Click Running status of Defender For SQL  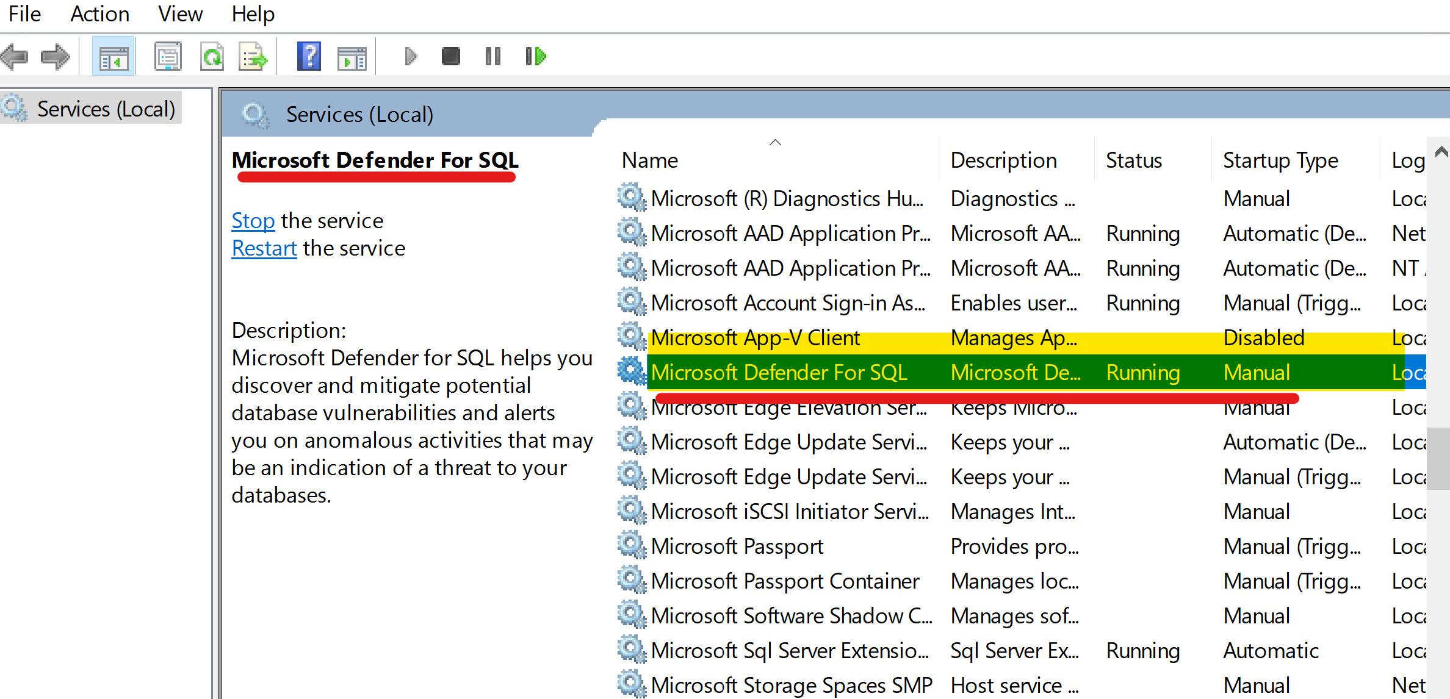click(x=1143, y=373)
